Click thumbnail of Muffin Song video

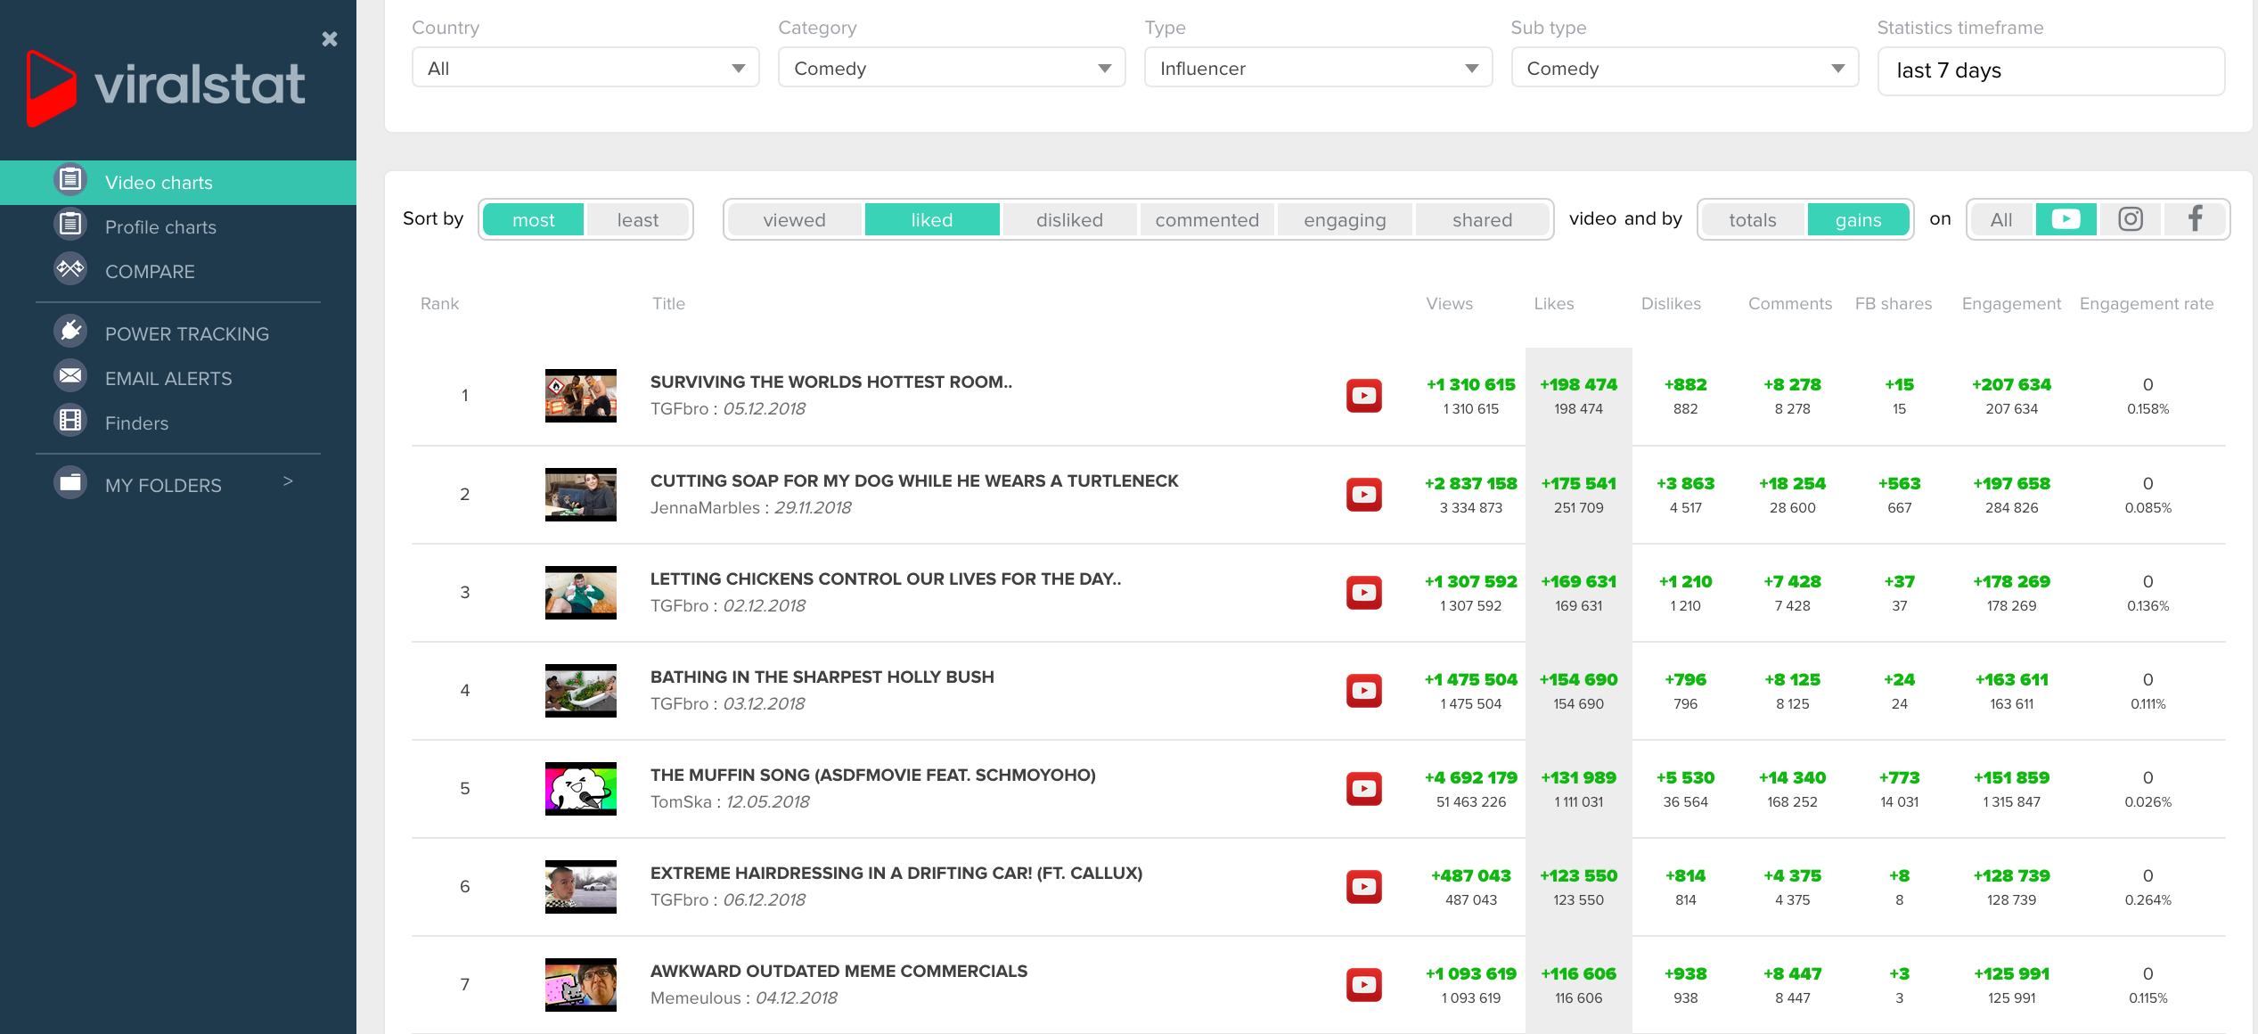[580, 788]
